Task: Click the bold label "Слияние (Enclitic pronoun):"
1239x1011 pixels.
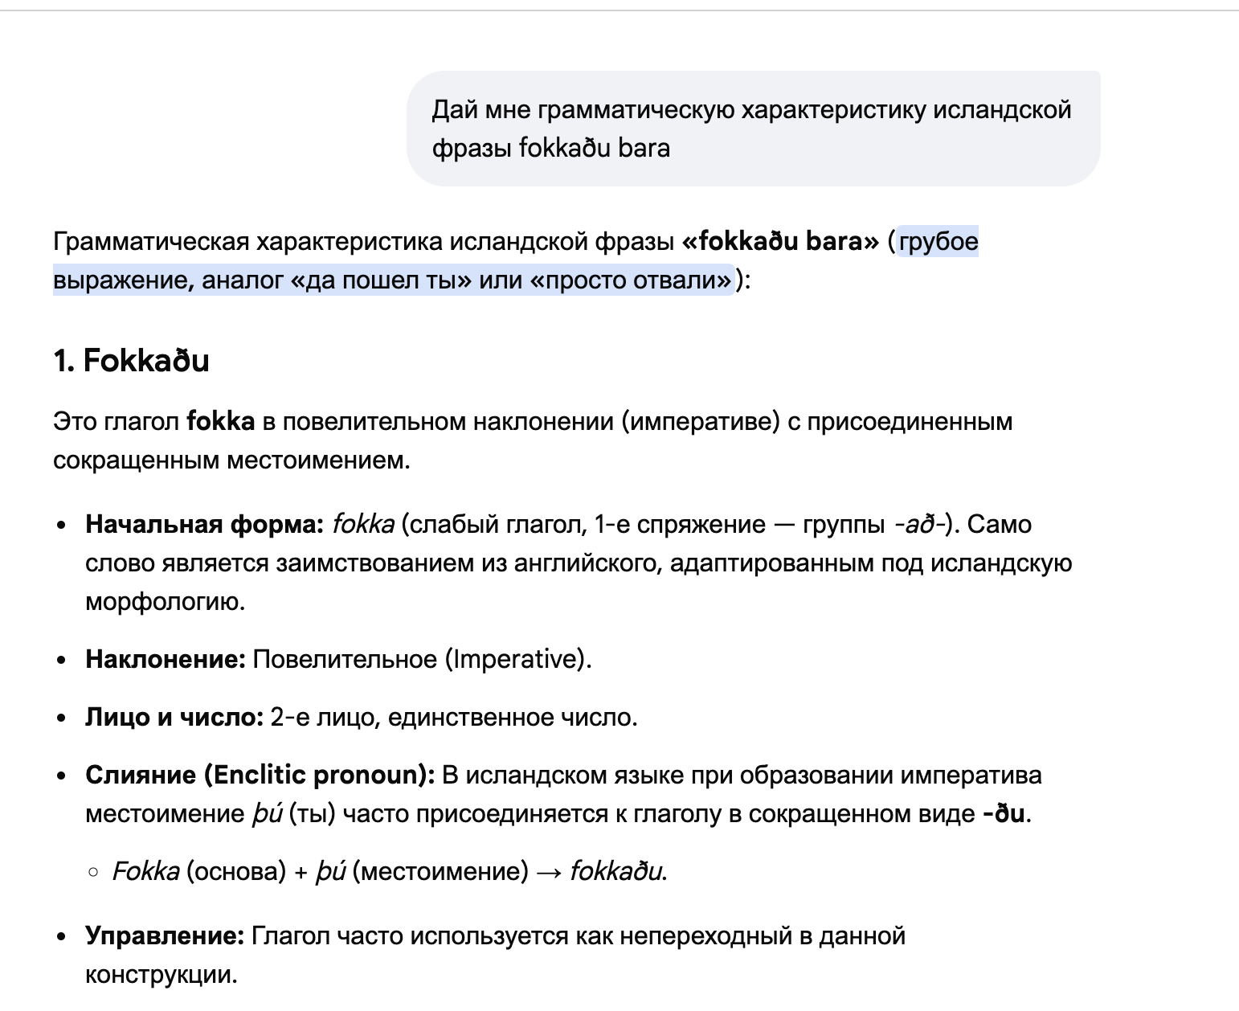Action: pos(260,776)
